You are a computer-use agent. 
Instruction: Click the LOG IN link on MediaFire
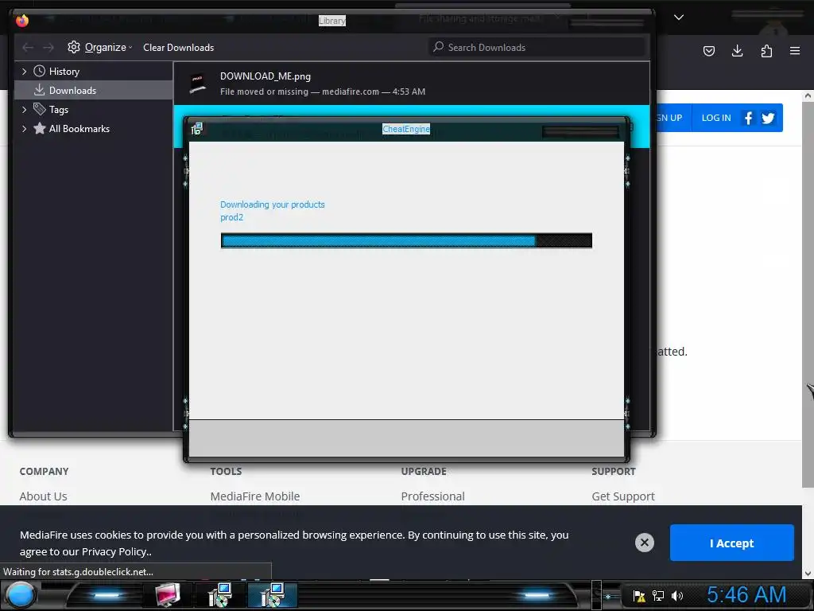point(716,118)
